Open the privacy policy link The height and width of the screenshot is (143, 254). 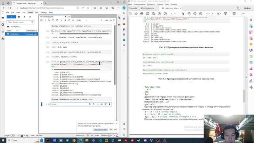click(x=100, y=129)
